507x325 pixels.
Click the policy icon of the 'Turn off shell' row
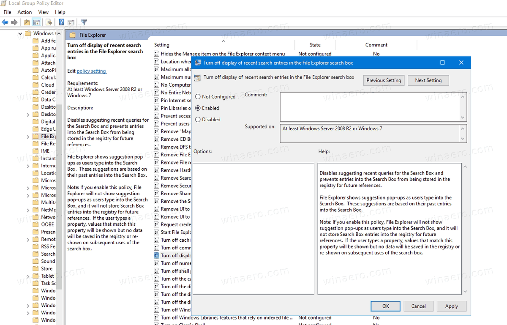157,271
